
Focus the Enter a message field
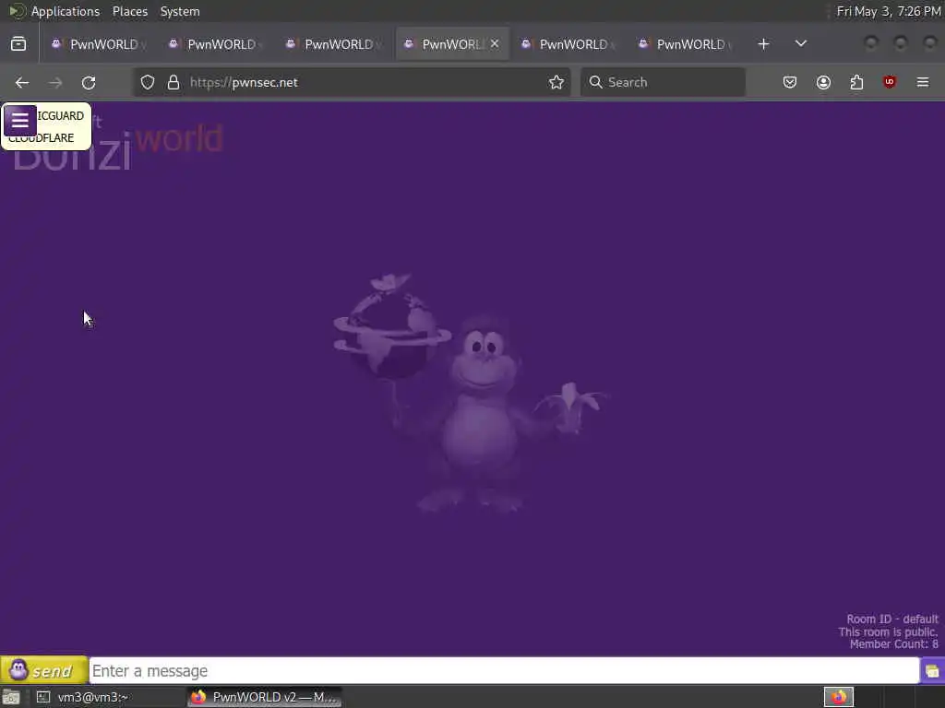tap(504, 671)
